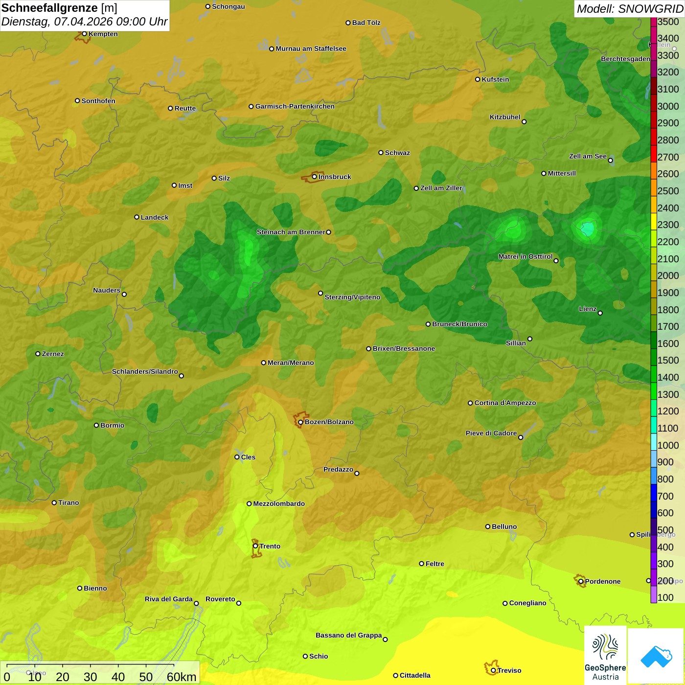Click the Modell: SNOWGRID label
Viewport: 685px width, 685px height.
tap(630, 9)
